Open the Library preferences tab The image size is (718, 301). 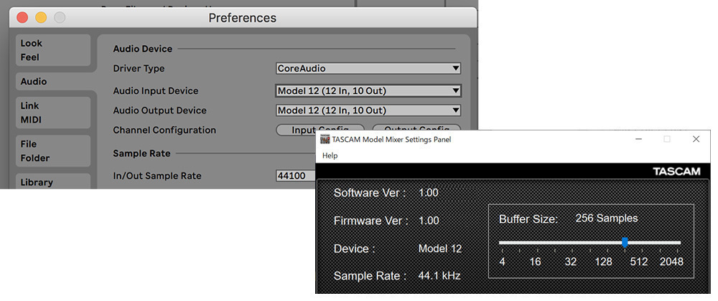52,182
